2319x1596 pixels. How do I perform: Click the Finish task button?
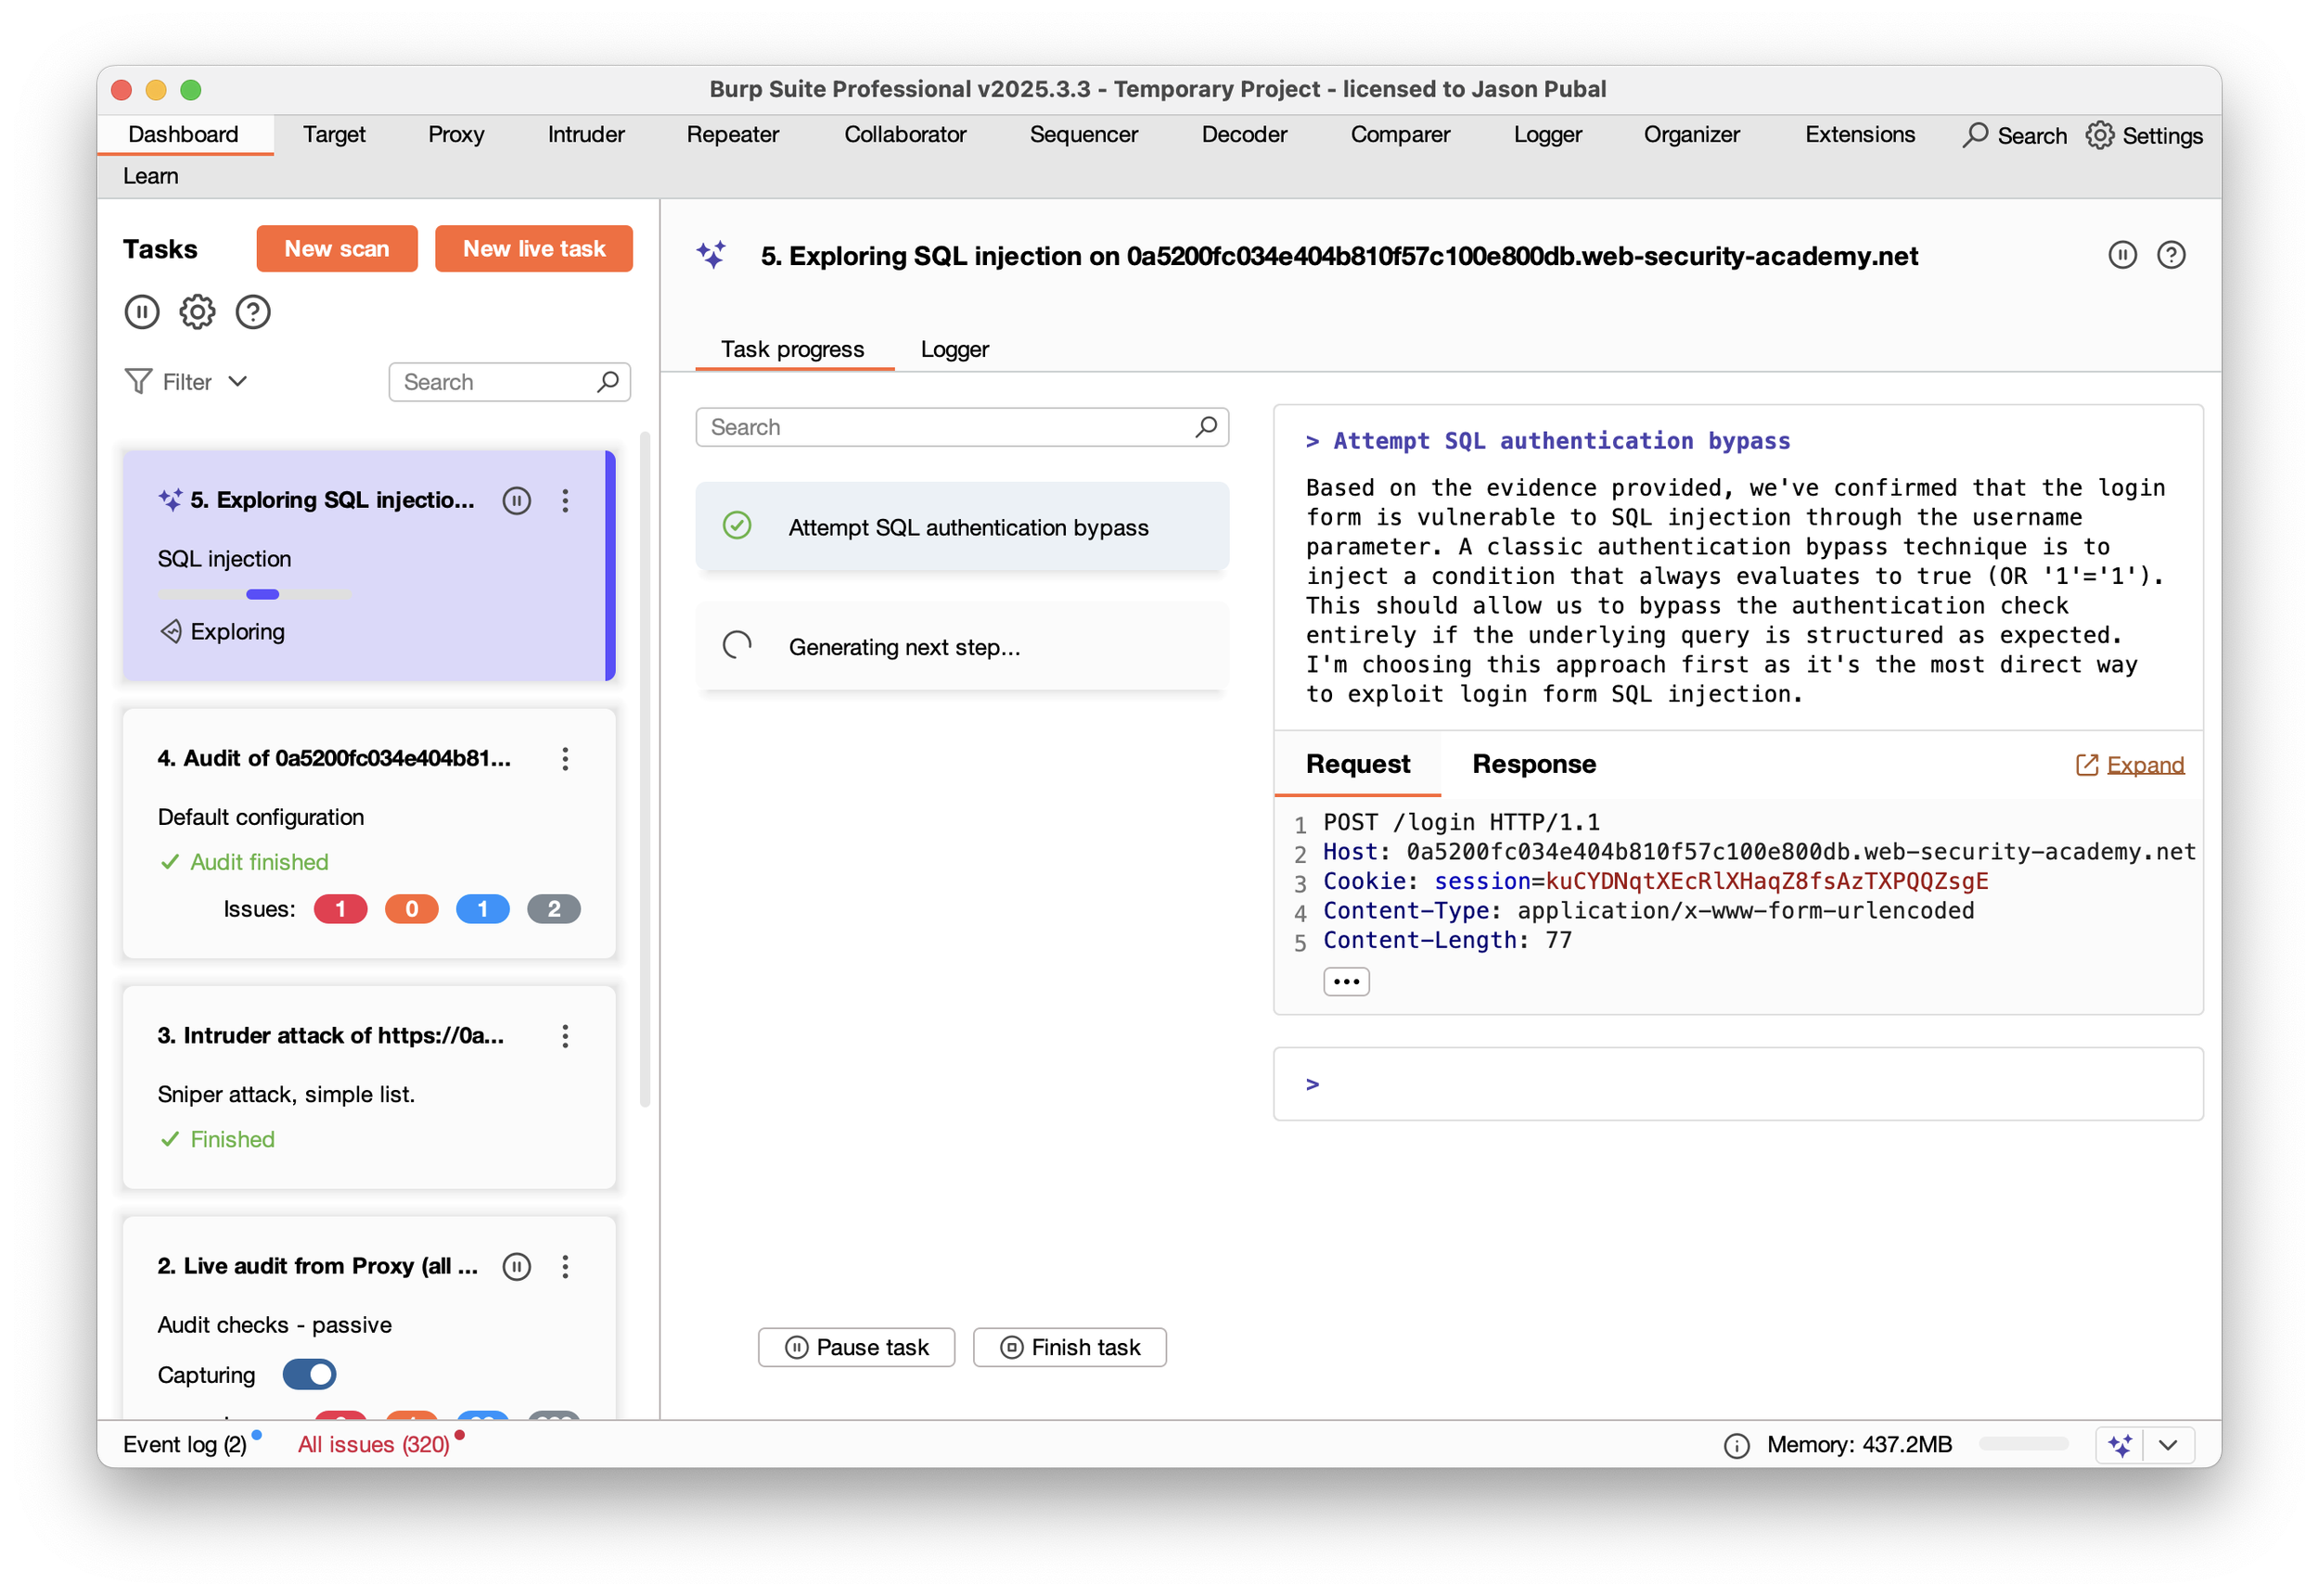point(1070,1348)
